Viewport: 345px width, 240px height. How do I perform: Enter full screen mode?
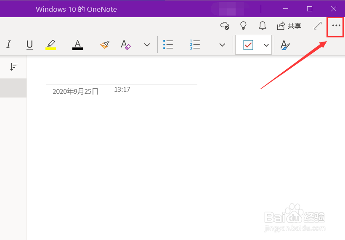tap(318, 26)
